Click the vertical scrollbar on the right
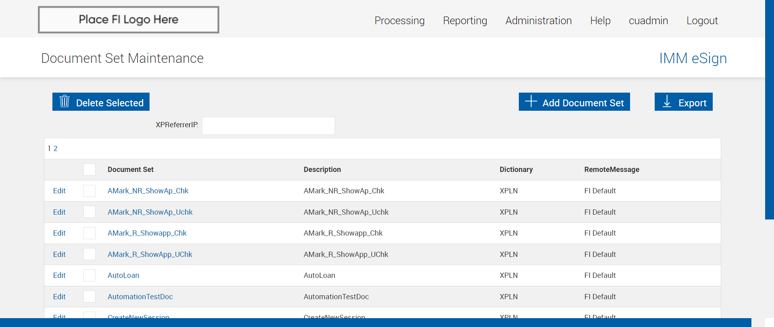This screenshot has height=327, width=774. (x=770, y=110)
